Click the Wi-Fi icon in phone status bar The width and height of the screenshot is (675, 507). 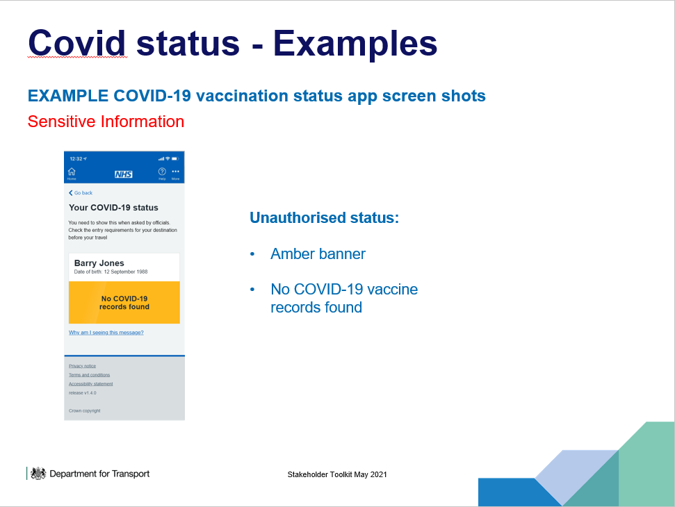(168, 158)
